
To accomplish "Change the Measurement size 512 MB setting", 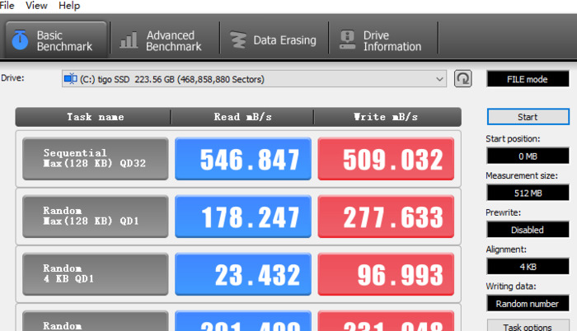I will tap(527, 193).
